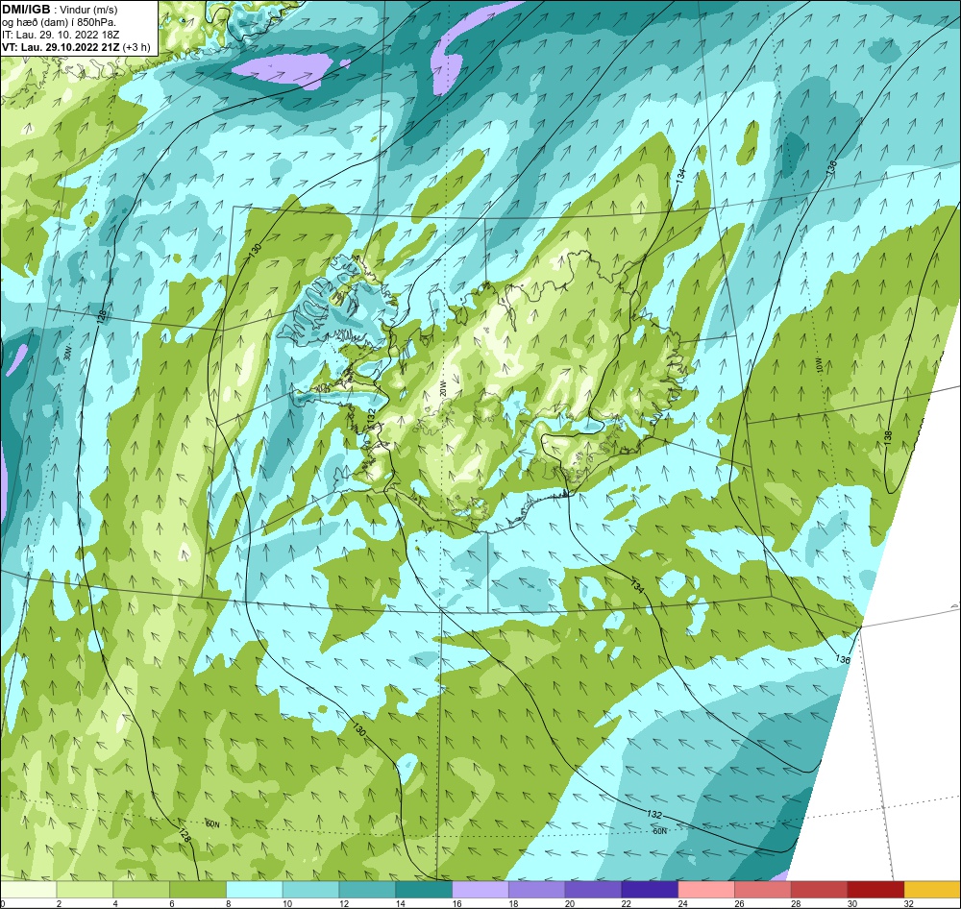Screen dimensions: 961x909
Task: Click legend scale value 20
Action: (x=569, y=903)
